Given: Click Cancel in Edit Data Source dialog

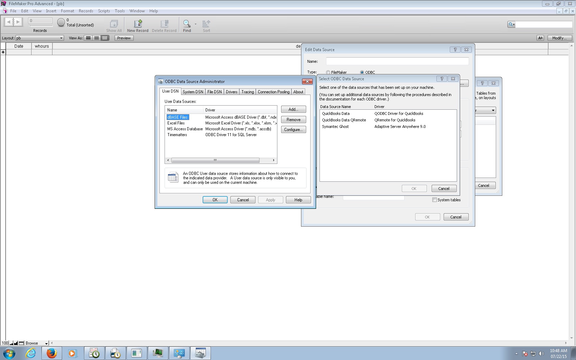Looking at the screenshot, I should tap(456, 217).
